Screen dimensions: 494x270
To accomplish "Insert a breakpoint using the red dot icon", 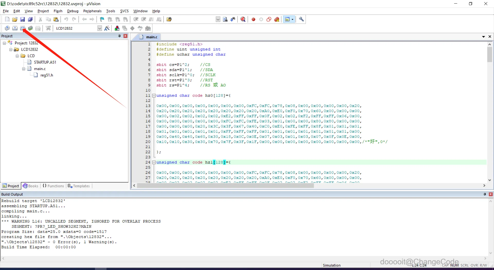I will (253, 19).
